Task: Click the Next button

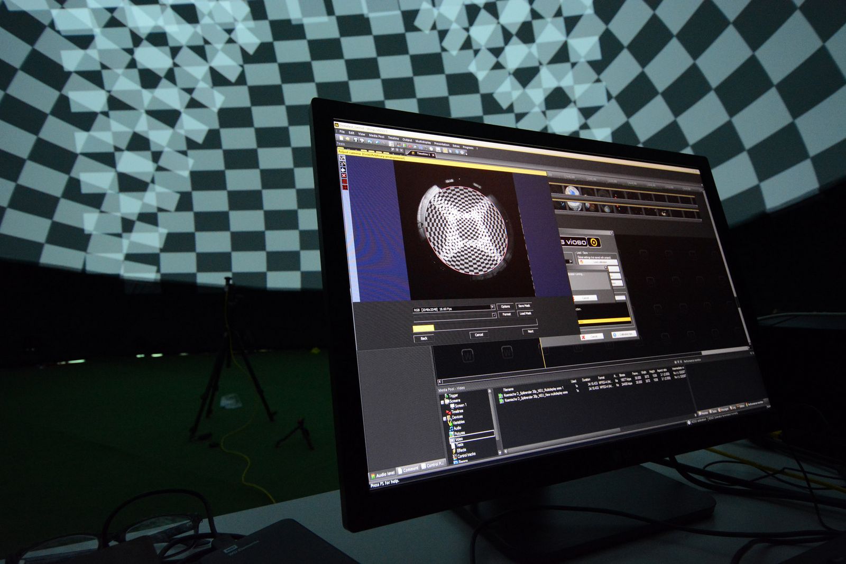Action: click(x=530, y=331)
